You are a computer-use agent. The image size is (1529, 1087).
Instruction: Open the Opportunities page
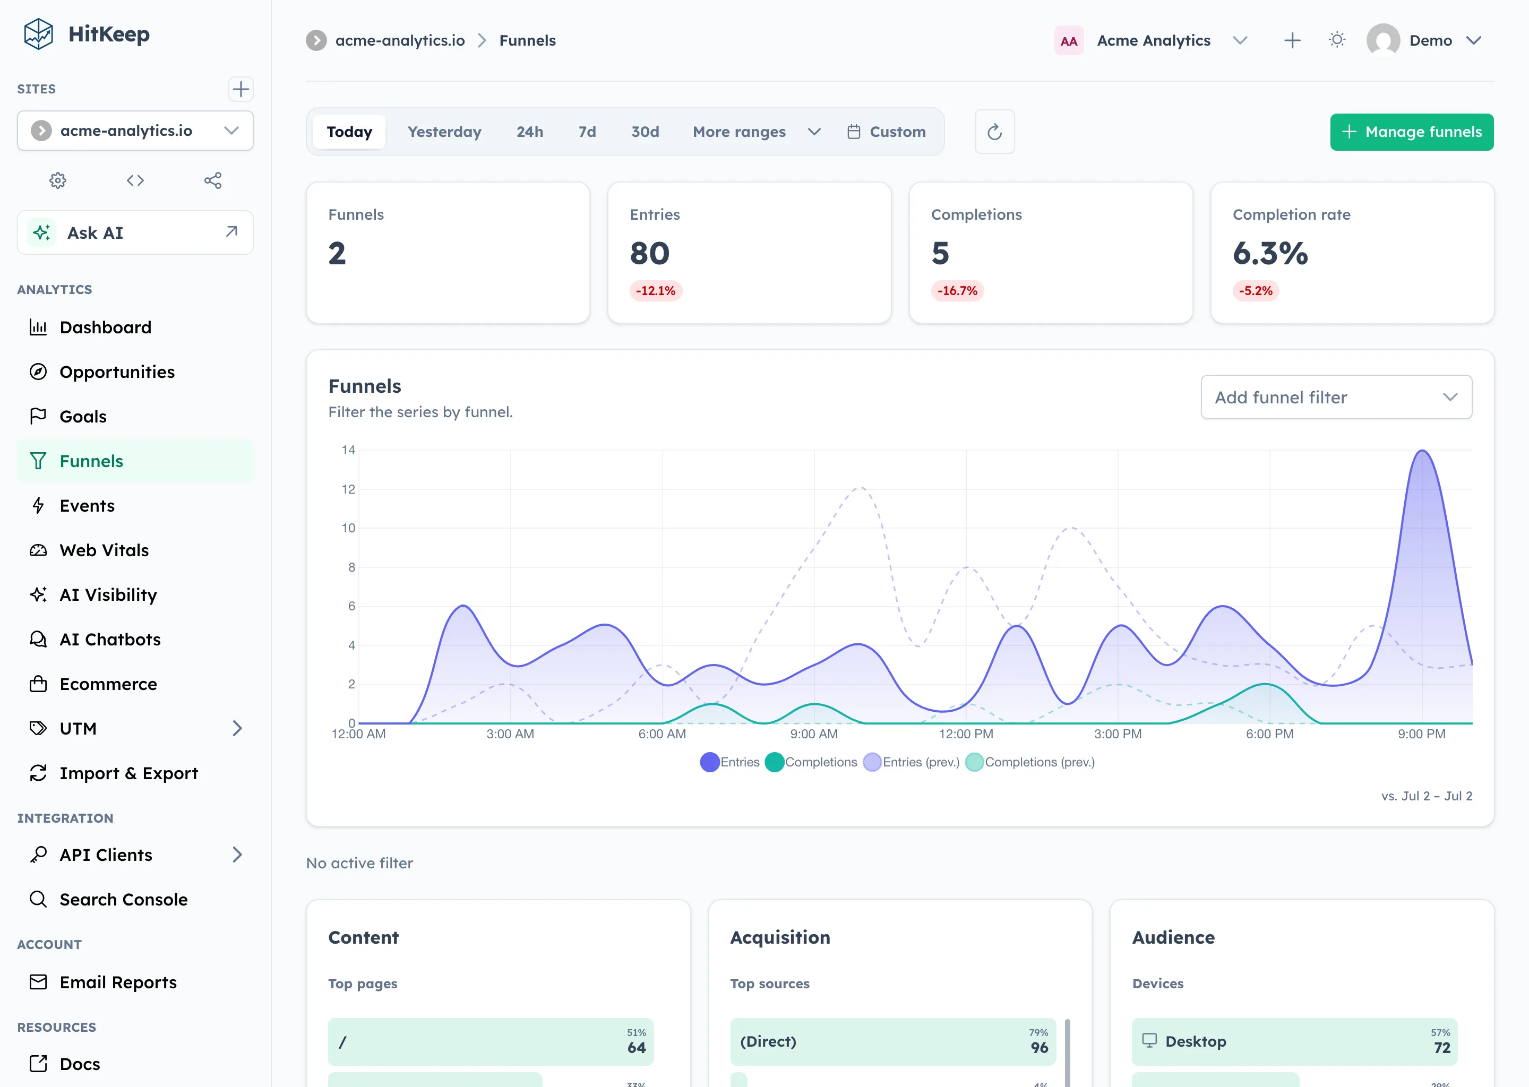(135, 372)
